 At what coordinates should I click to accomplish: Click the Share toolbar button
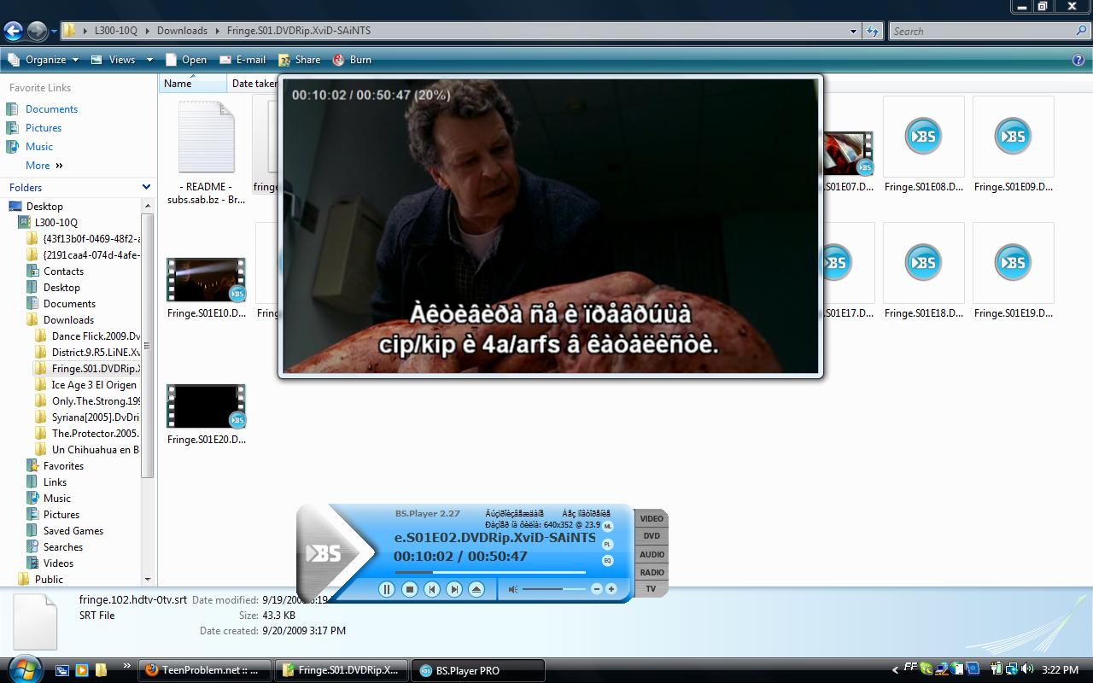tap(298, 60)
